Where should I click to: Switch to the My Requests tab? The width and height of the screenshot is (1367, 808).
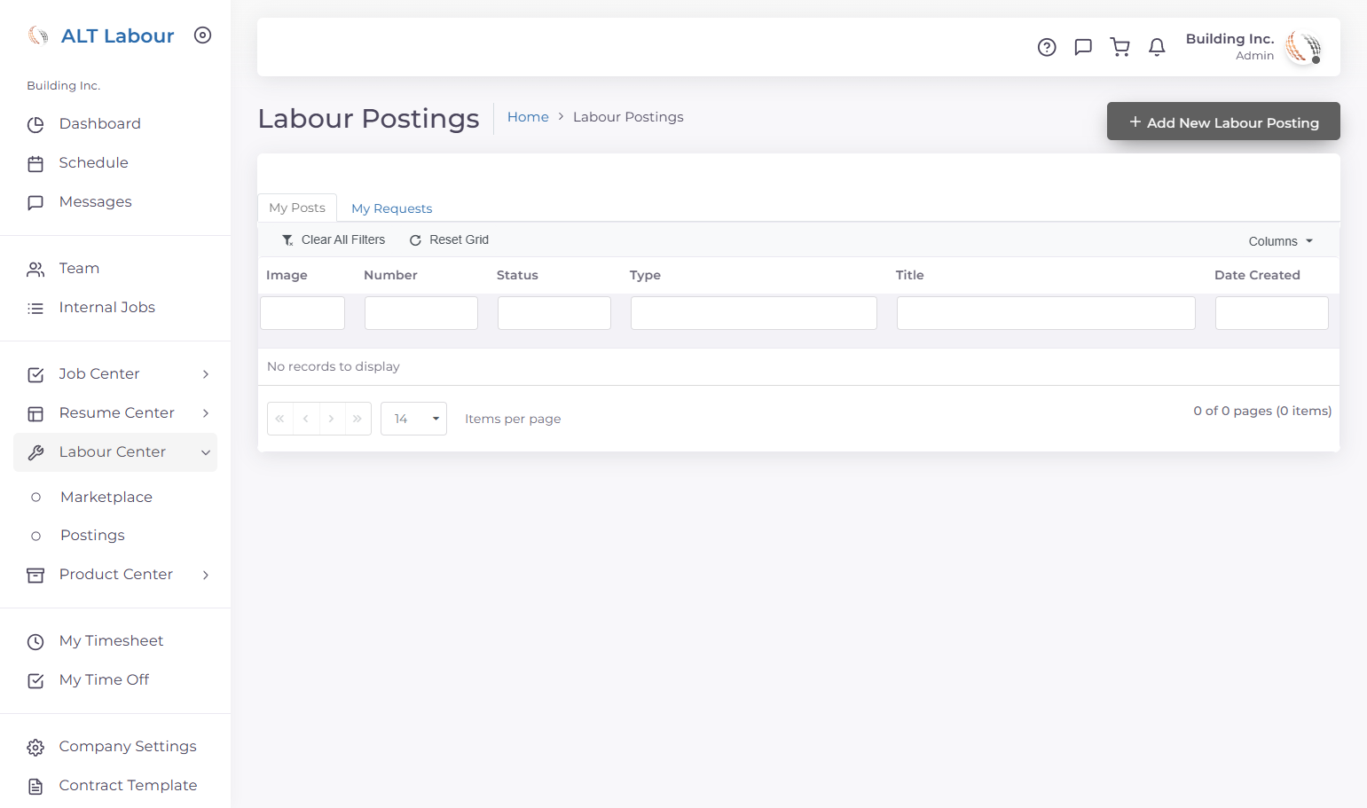point(392,208)
